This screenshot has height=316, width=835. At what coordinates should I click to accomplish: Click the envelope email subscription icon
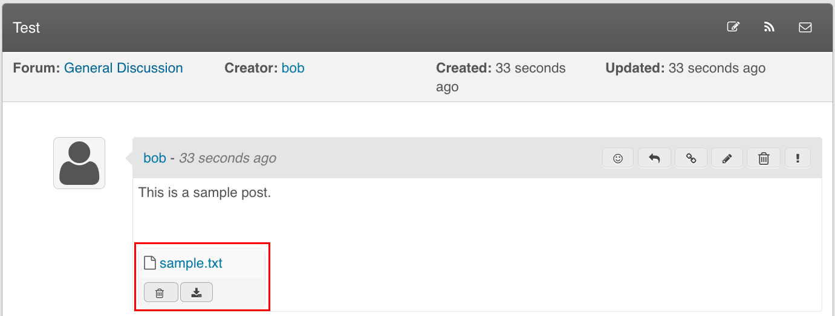pyautogui.click(x=805, y=27)
